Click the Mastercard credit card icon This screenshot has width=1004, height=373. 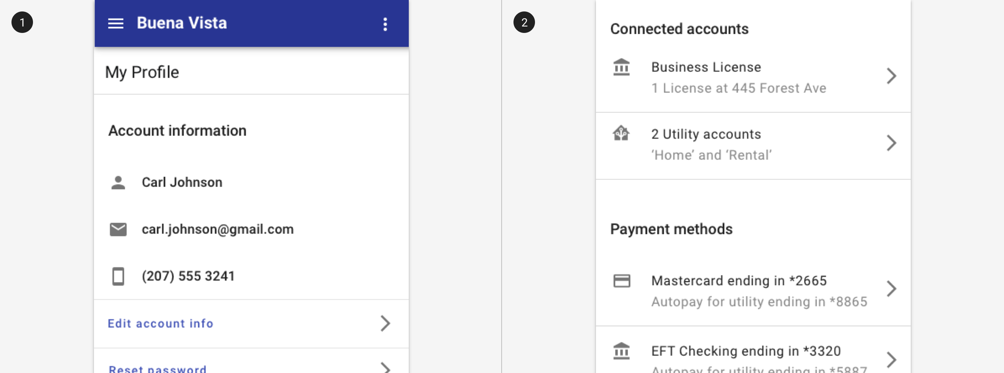[622, 281]
